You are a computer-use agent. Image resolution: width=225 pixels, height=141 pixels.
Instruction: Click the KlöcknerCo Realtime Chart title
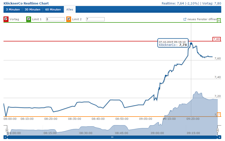[26, 3]
